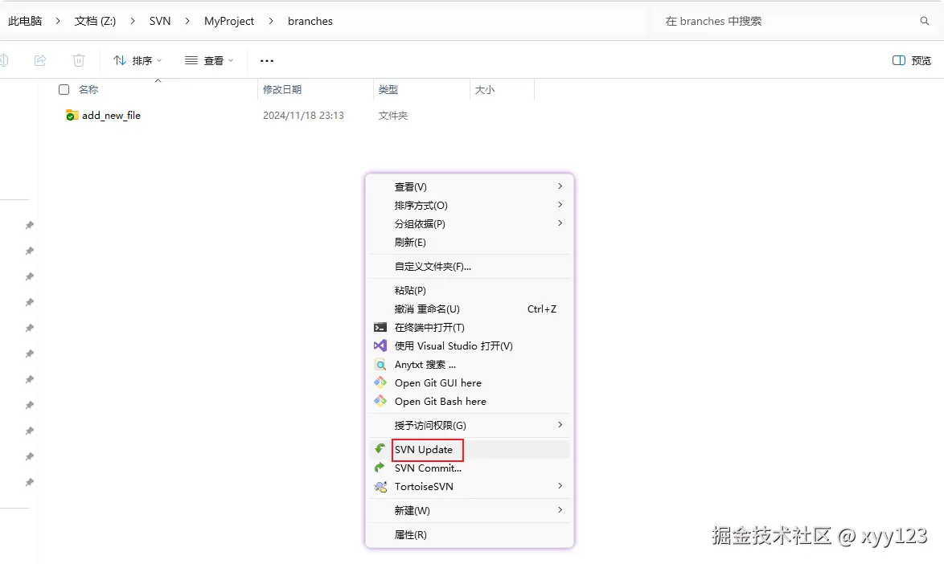
Task: Click the preview pane icon
Action: tap(899, 60)
